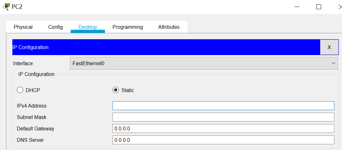Viewport: 342px width, 150px height.
Task: Select the DNS Server input field
Action: [x=223, y=140]
